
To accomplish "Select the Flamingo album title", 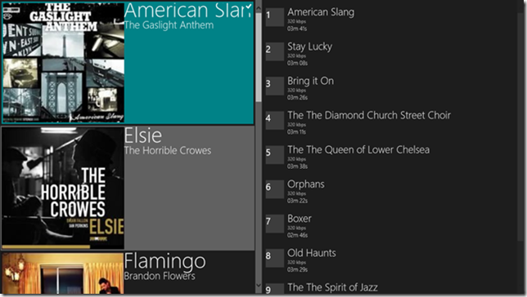I will tap(164, 261).
